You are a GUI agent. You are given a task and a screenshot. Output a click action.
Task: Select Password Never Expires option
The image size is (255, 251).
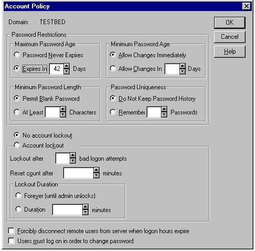click(x=17, y=55)
